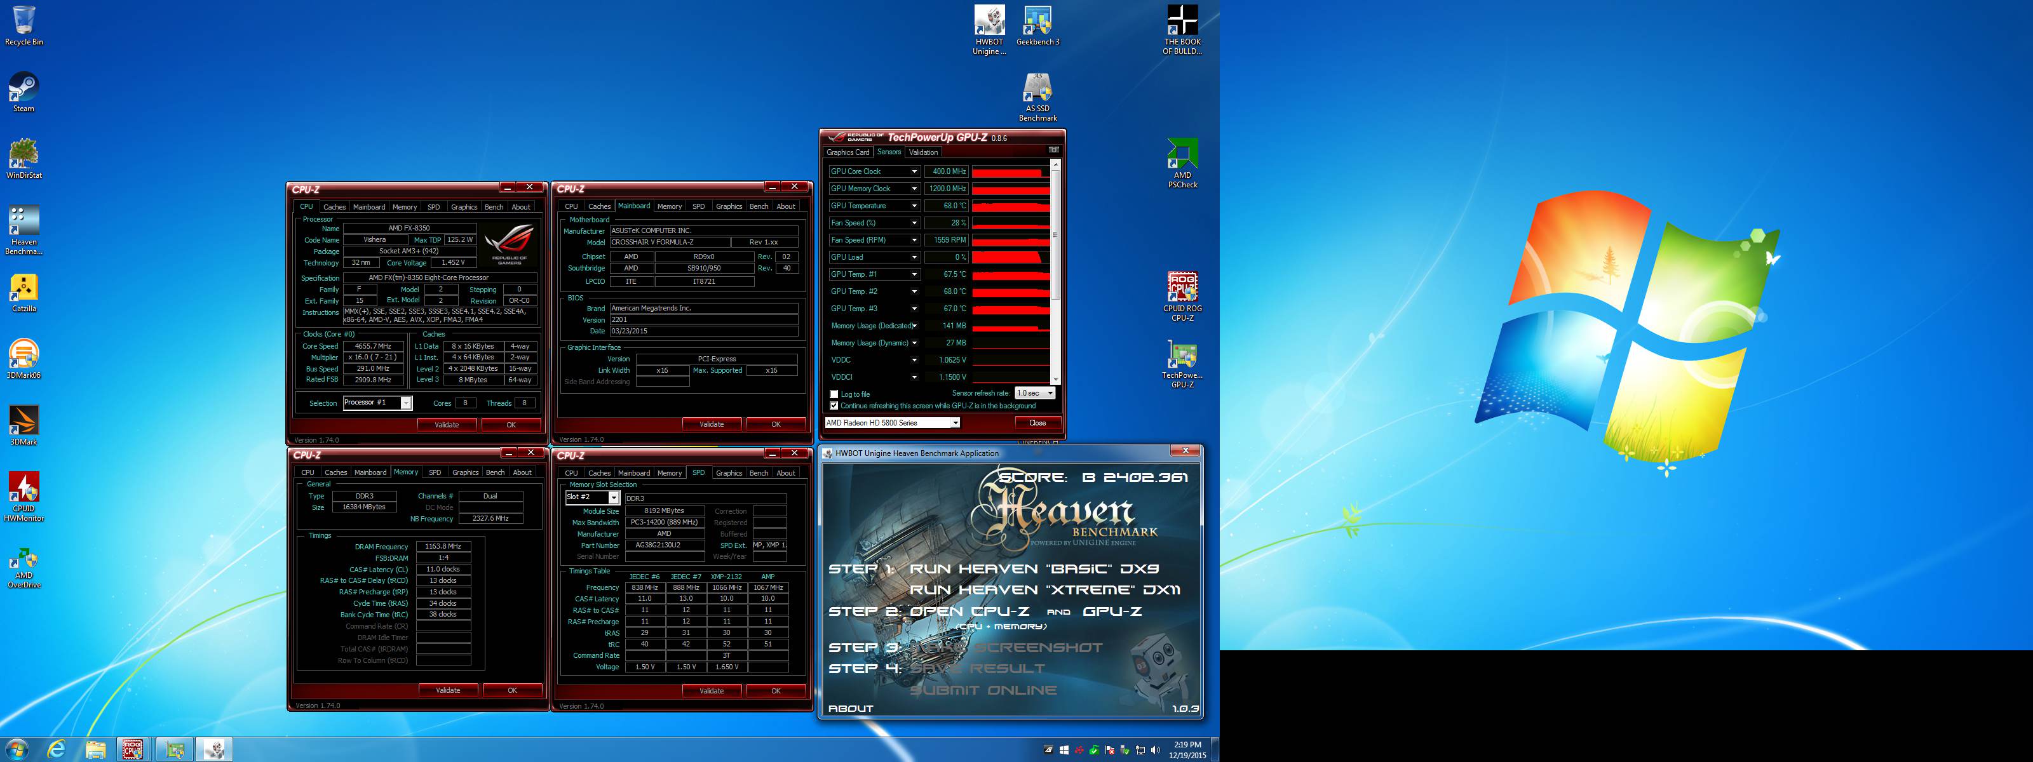Select the CPUID ROG CPU-Z desktop icon

1182,297
